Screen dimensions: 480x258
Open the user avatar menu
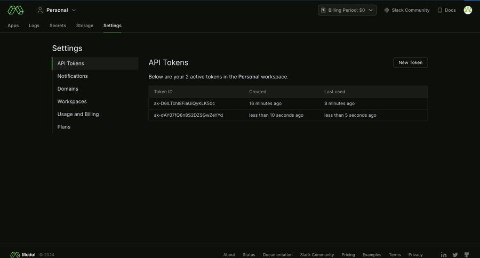(468, 10)
